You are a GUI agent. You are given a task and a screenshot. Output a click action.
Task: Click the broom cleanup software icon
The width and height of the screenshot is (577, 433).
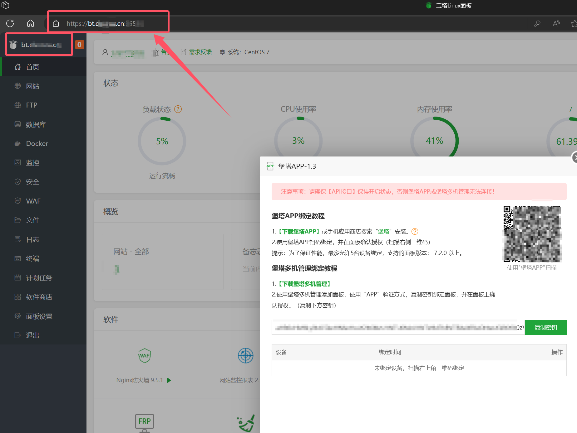click(246, 423)
